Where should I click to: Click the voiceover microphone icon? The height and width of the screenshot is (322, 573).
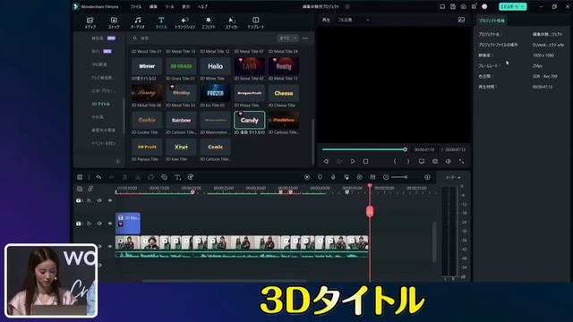pyautogui.click(x=333, y=177)
